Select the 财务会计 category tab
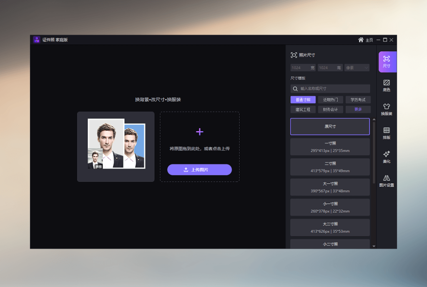 [330, 110]
